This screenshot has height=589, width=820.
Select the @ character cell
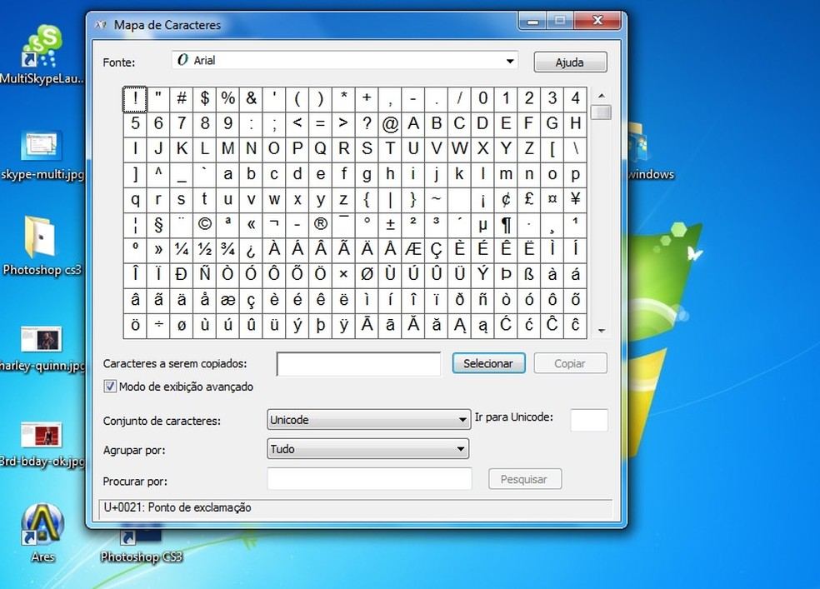[x=390, y=124]
